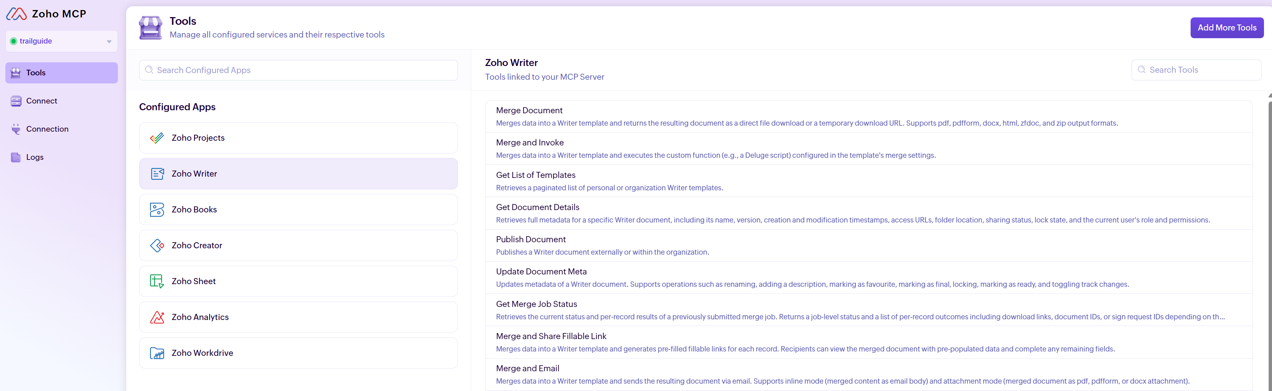Choose Zoho Creator from Configured Apps
The width and height of the screenshot is (1272, 391).
point(298,245)
